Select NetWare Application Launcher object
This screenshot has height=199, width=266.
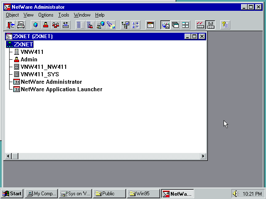(62, 89)
